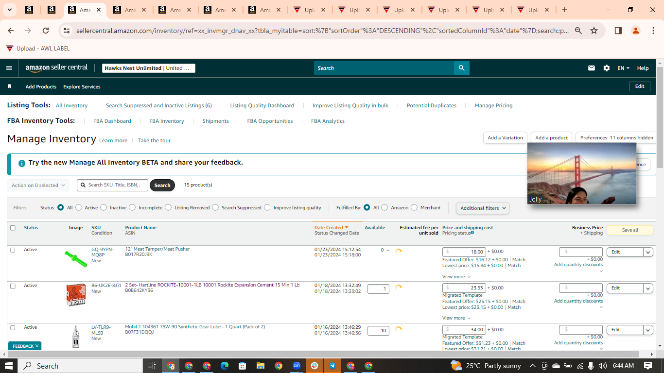Viewport: 664px width, 373px height.
Task: Open Edit dropdown arrow for Mobil 1 row
Action: 648,330
